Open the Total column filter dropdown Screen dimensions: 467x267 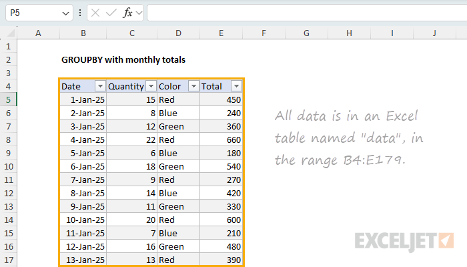point(236,86)
